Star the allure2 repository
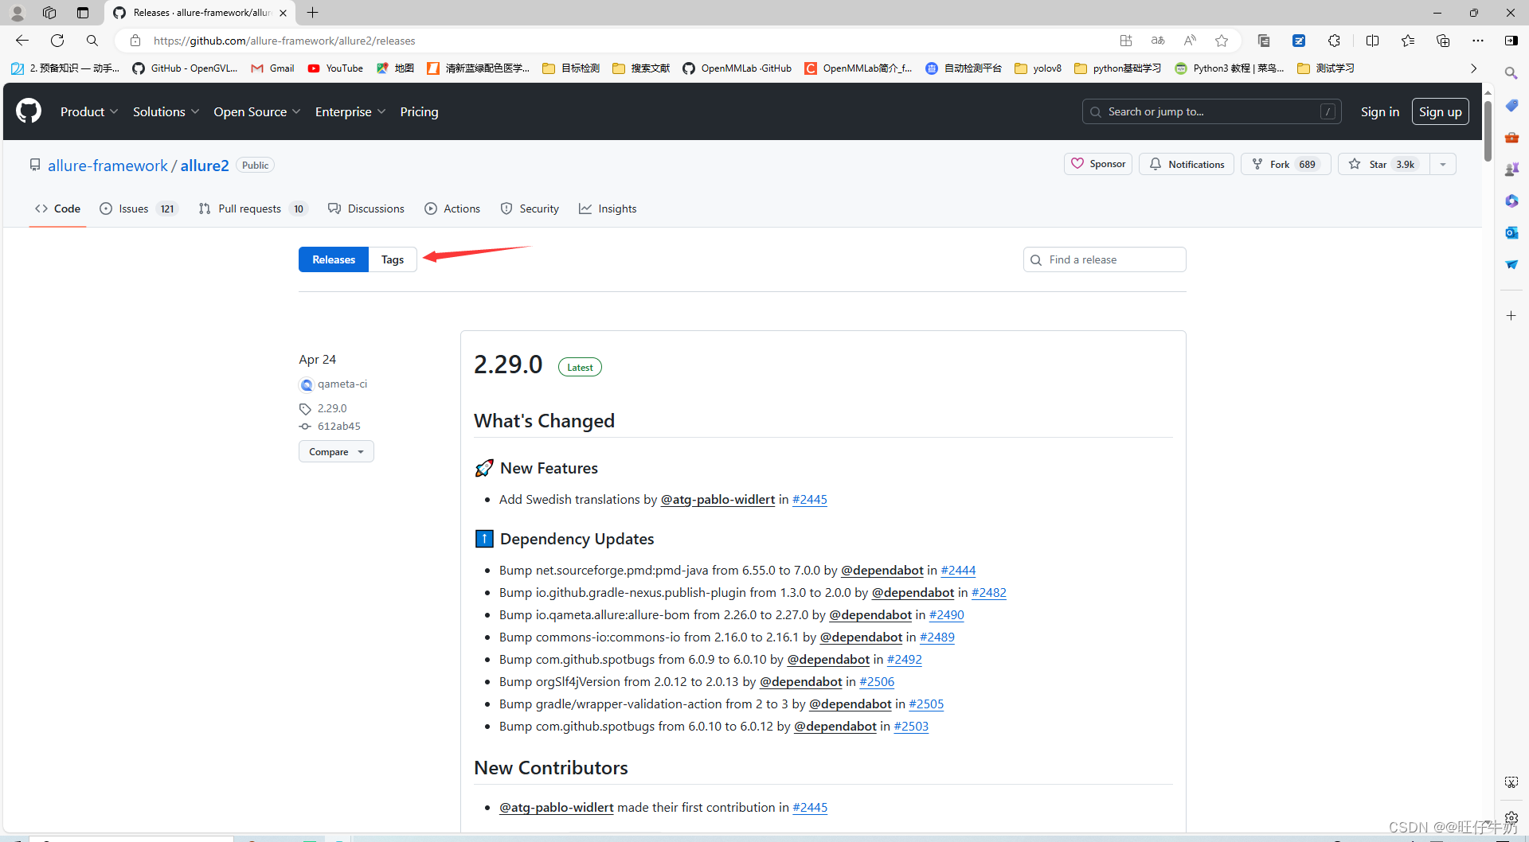1529x842 pixels. click(x=1383, y=164)
